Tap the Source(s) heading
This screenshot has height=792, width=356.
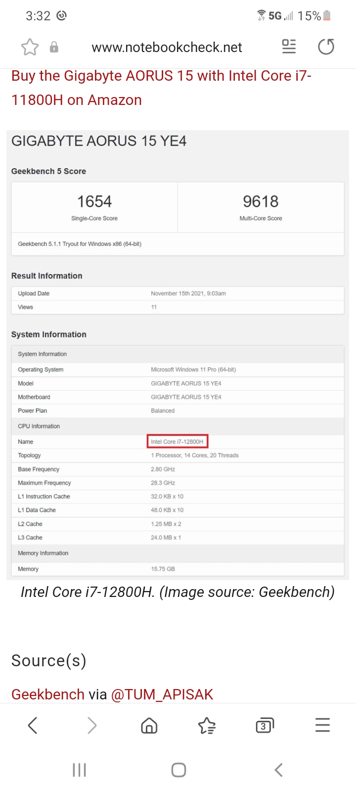[49, 661]
